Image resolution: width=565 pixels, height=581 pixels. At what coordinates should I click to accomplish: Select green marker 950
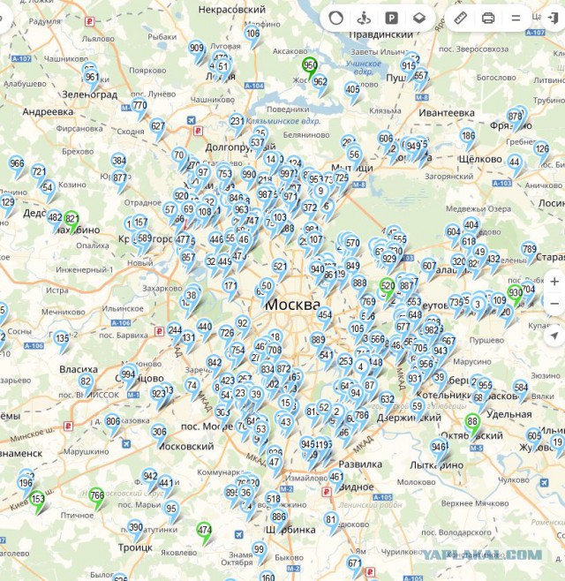pyautogui.click(x=310, y=65)
